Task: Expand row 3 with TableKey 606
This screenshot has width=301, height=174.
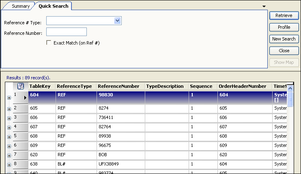Action: point(9,118)
